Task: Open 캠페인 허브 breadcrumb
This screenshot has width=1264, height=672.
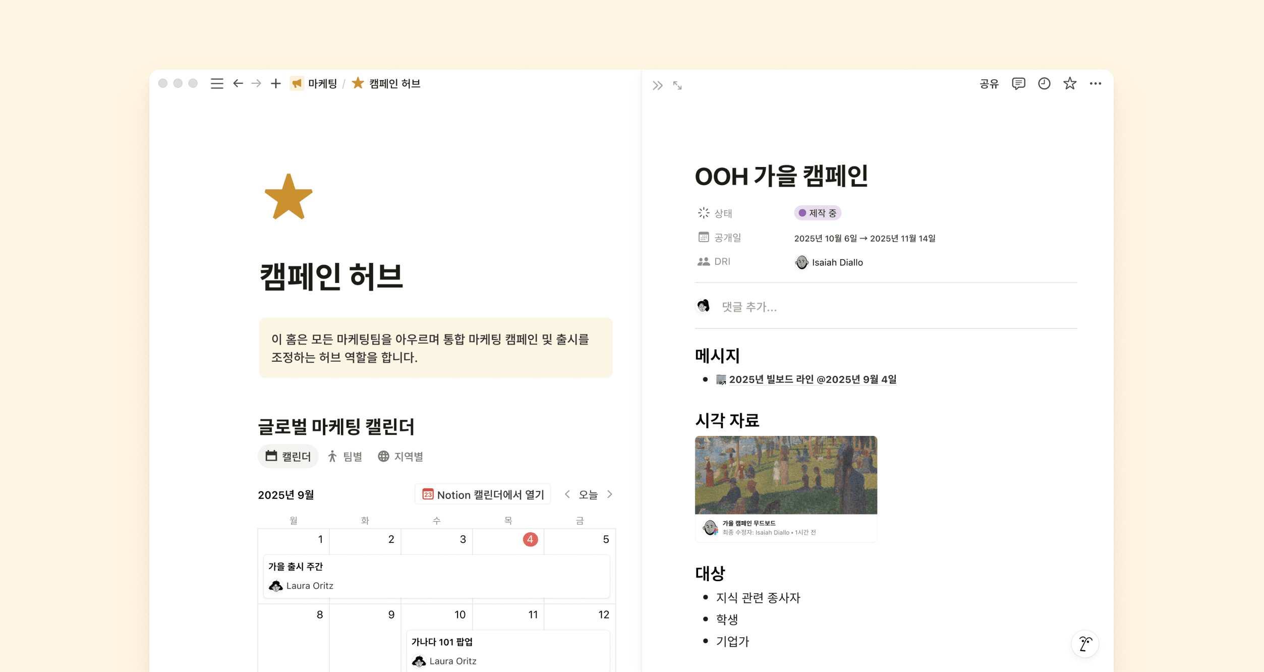Action: [386, 84]
